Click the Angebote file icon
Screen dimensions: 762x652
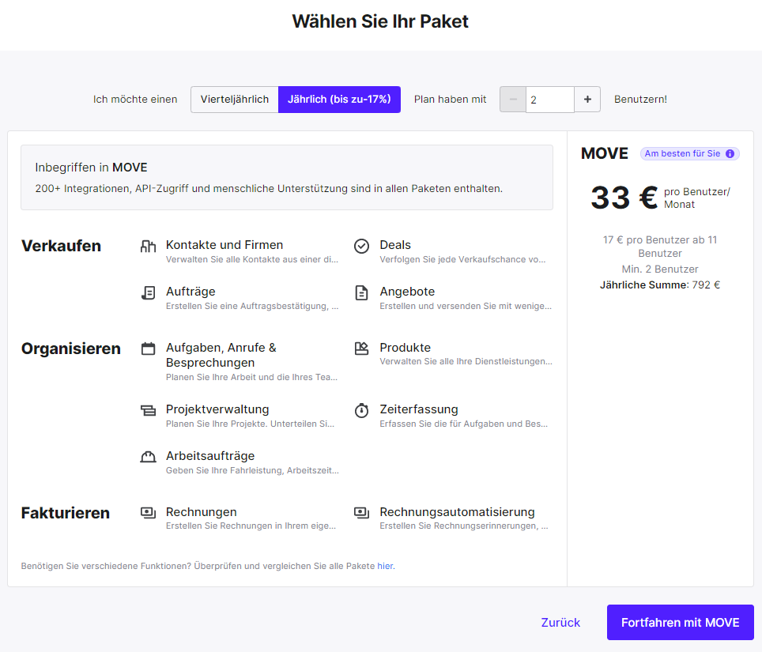[x=361, y=292]
